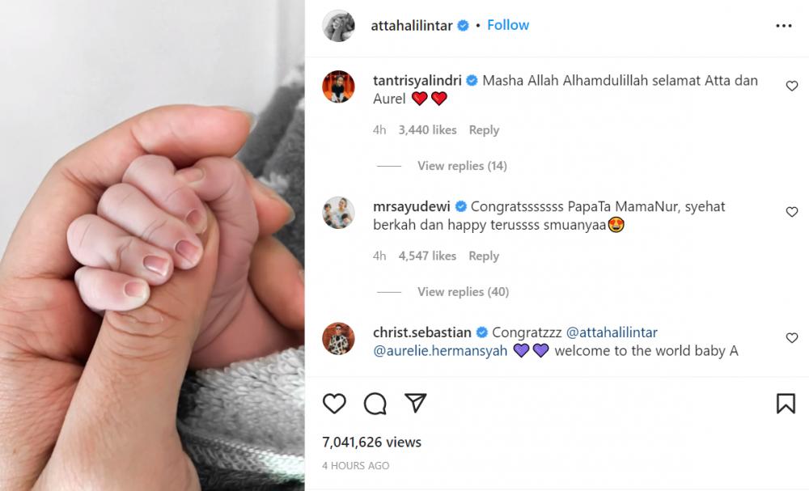Like the post with the heart icon

[x=334, y=404]
